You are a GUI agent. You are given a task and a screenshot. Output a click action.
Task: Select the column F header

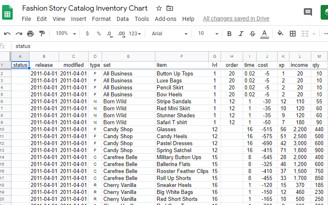point(182,56)
